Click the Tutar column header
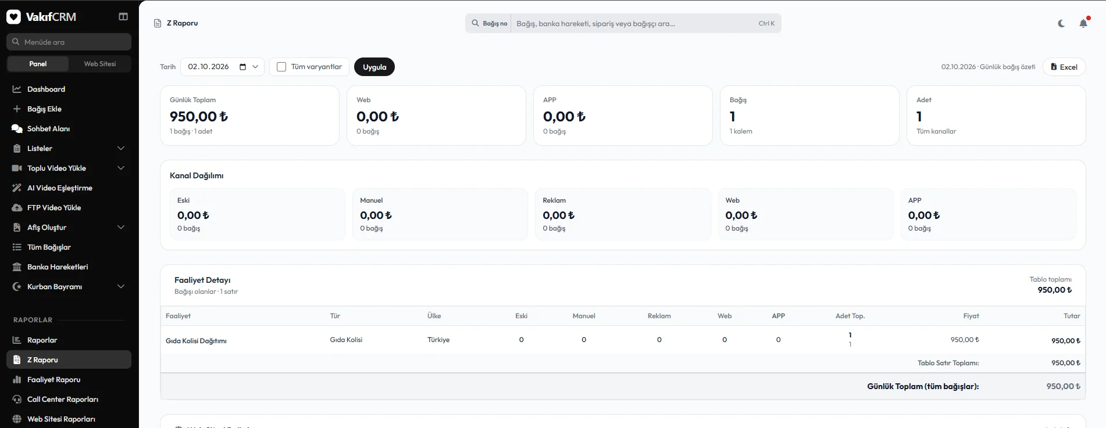The image size is (1106, 428). click(x=1072, y=316)
